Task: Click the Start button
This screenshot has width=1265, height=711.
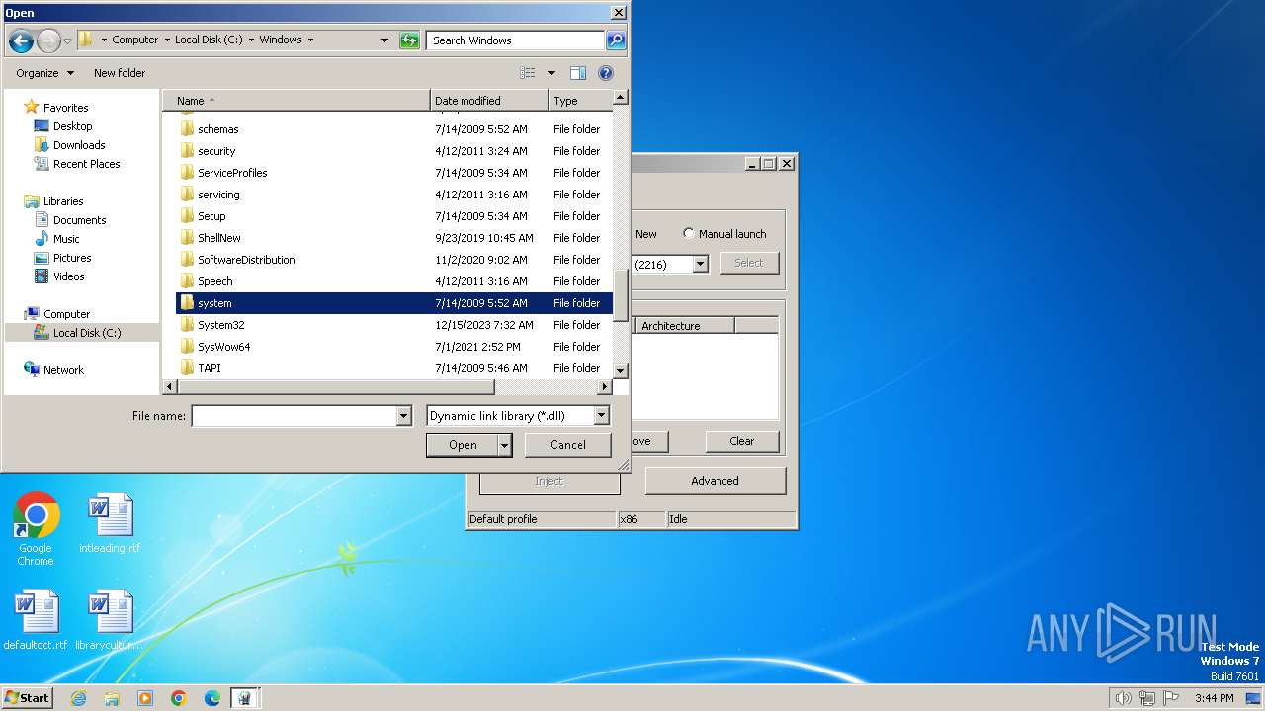Action: (x=27, y=698)
